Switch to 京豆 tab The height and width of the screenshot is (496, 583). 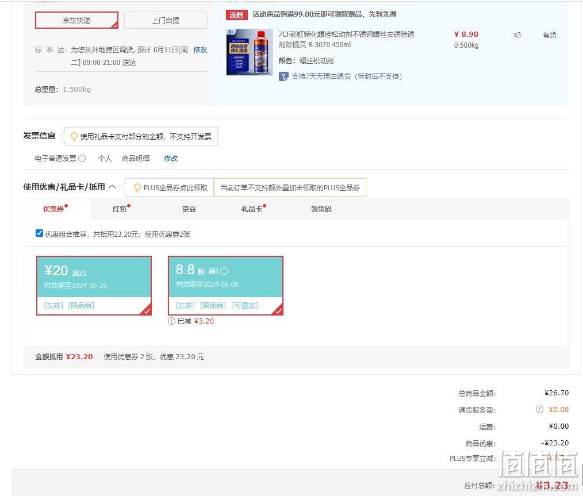tap(189, 209)
